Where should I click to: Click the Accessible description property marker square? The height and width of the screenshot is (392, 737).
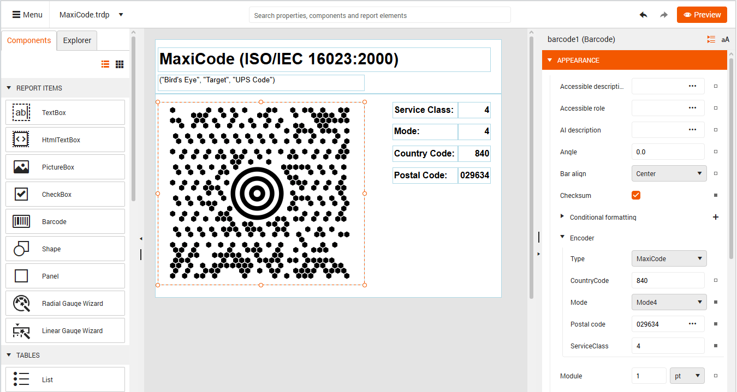716,86
